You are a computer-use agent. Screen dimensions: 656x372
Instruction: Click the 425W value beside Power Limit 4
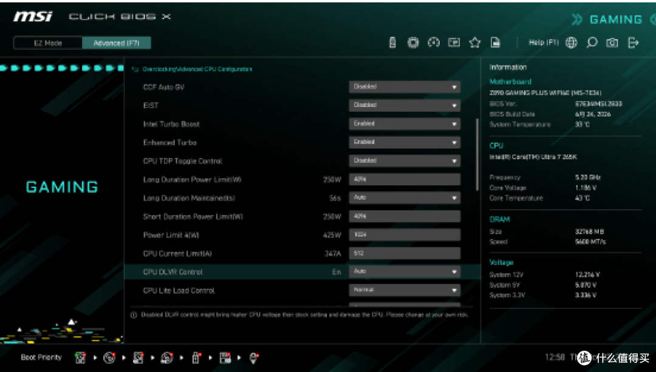pyautogui.click(x=332, y=235)
